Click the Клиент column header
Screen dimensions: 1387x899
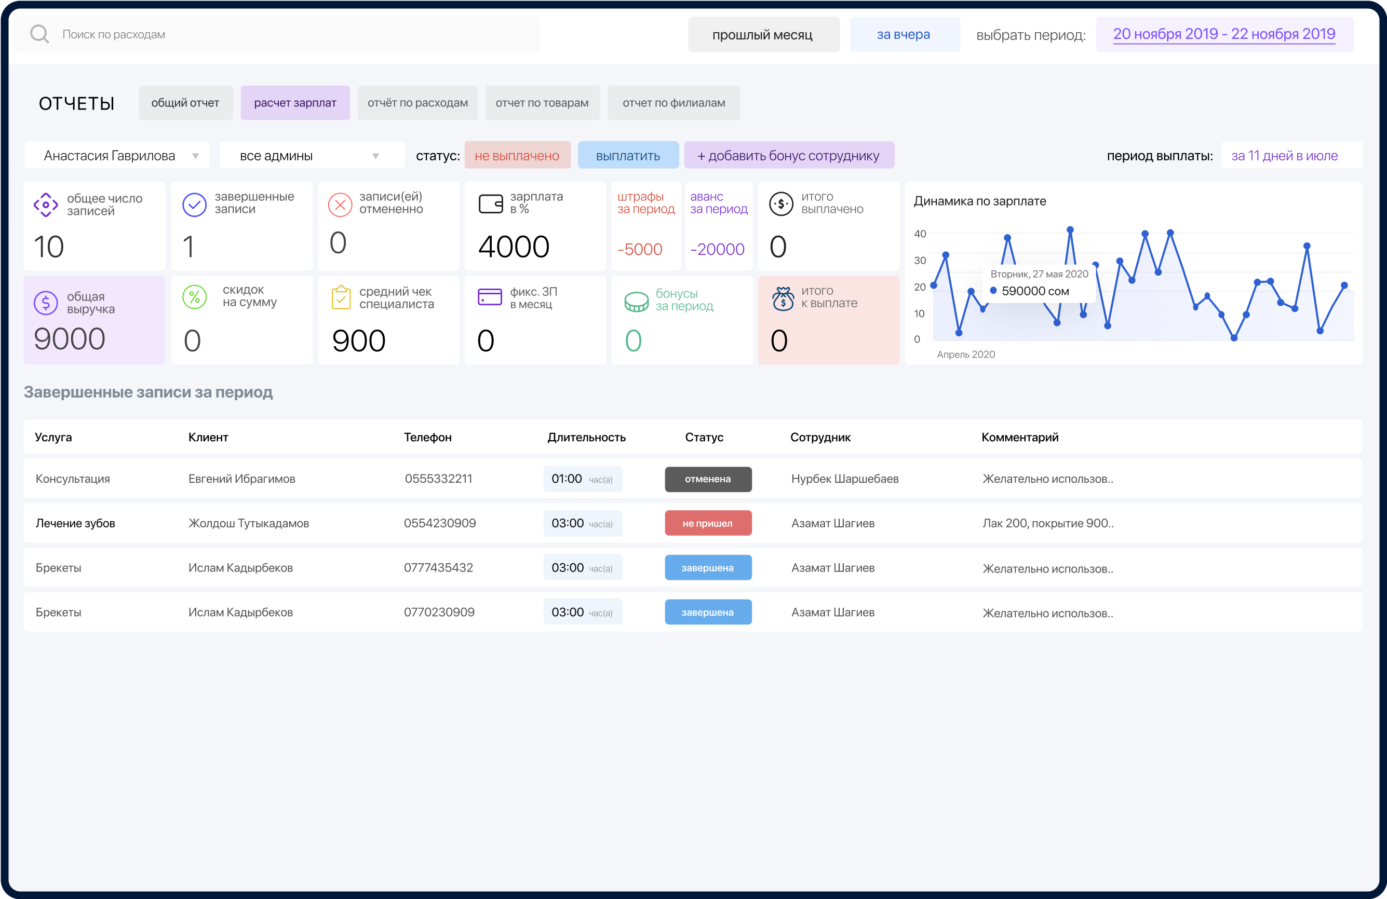coord(208,437)
